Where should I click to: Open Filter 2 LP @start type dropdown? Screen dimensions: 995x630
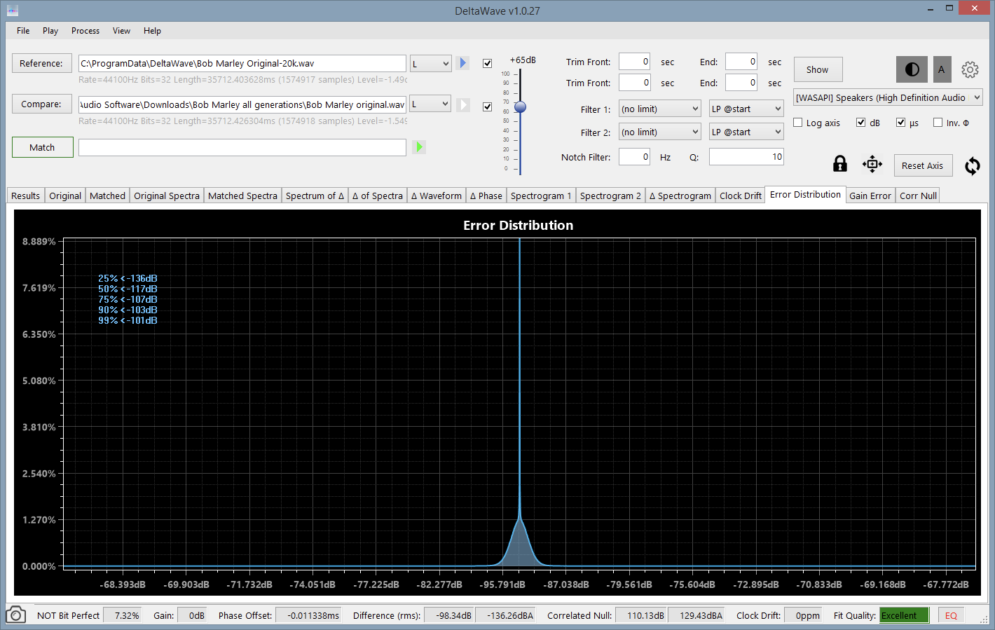click(746, 132)
